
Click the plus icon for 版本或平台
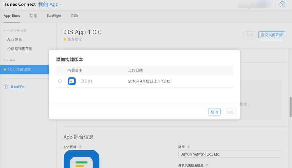click(6, 87)
